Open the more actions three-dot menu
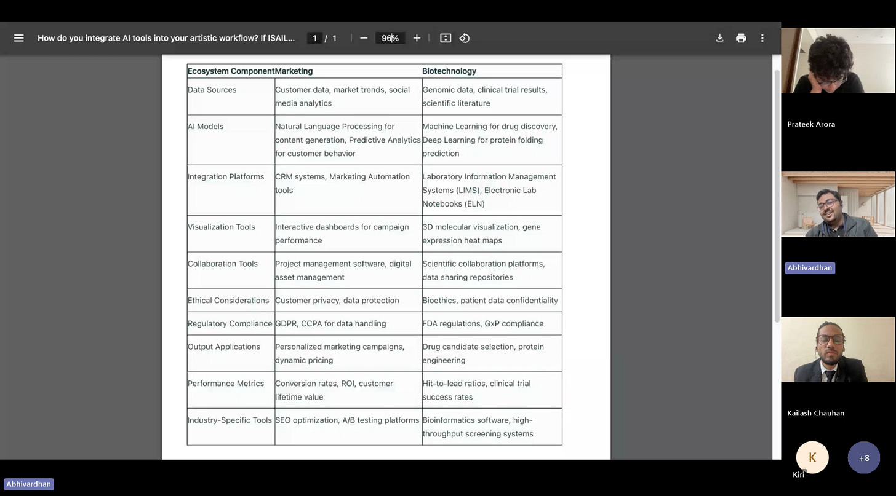The image size is (896, 496). 762,38
